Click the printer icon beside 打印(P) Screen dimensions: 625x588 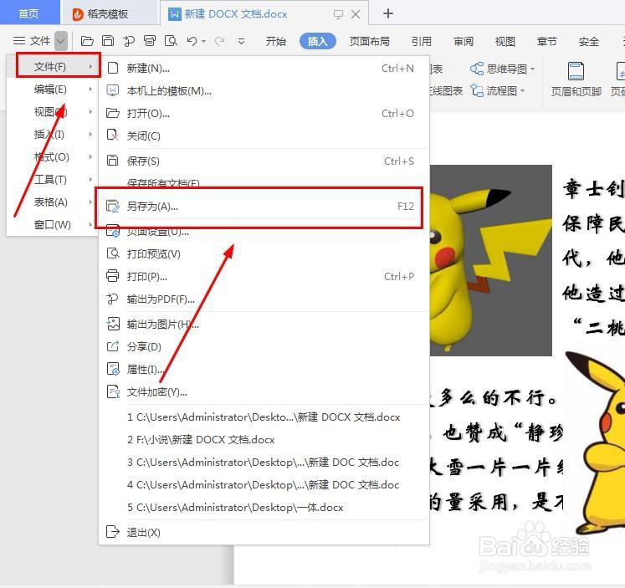point(113,276)
